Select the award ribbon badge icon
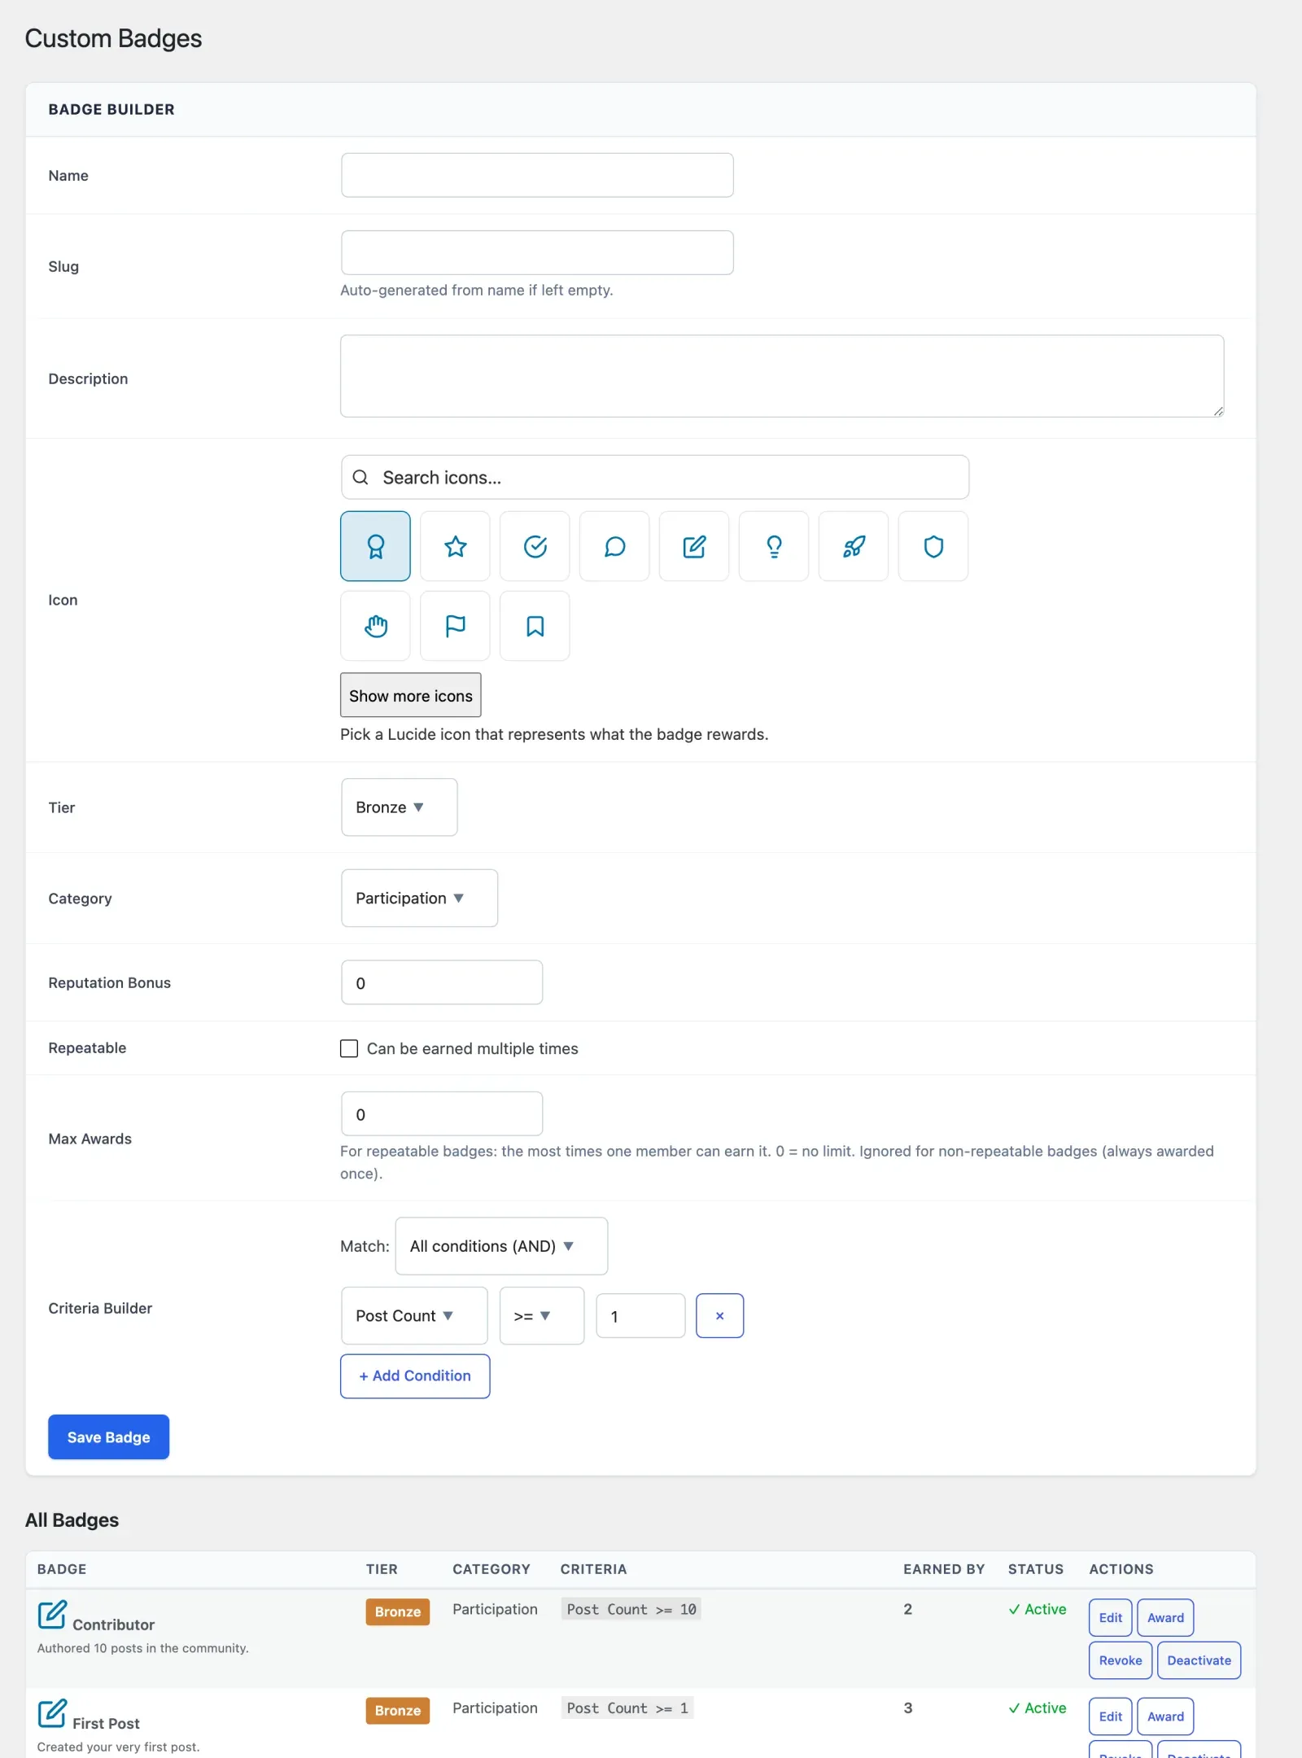 (x=375, y=546)
